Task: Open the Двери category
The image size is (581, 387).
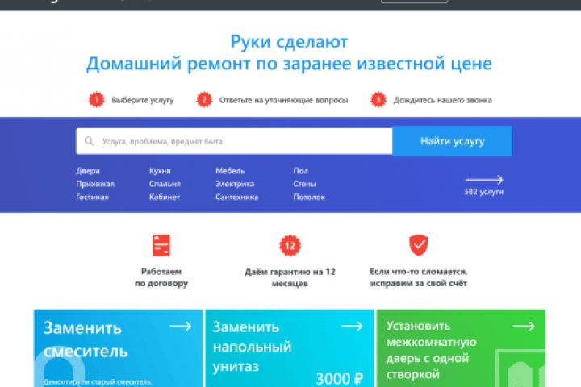Action: click(x=88, y=171)
